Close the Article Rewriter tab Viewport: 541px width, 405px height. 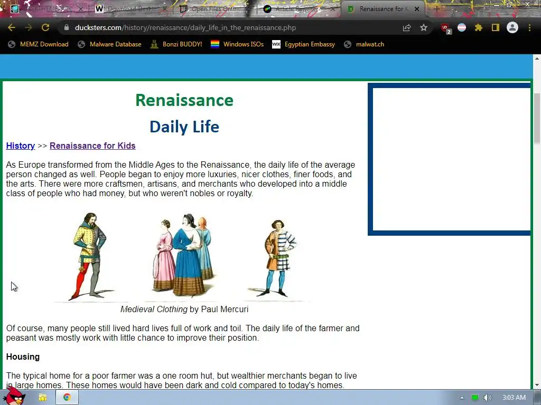332,9
